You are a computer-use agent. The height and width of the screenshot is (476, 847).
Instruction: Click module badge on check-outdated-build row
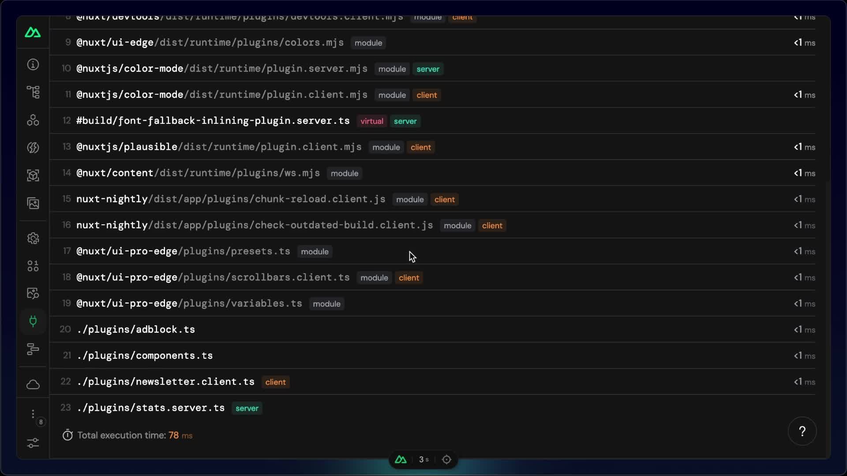coord(457,225)
